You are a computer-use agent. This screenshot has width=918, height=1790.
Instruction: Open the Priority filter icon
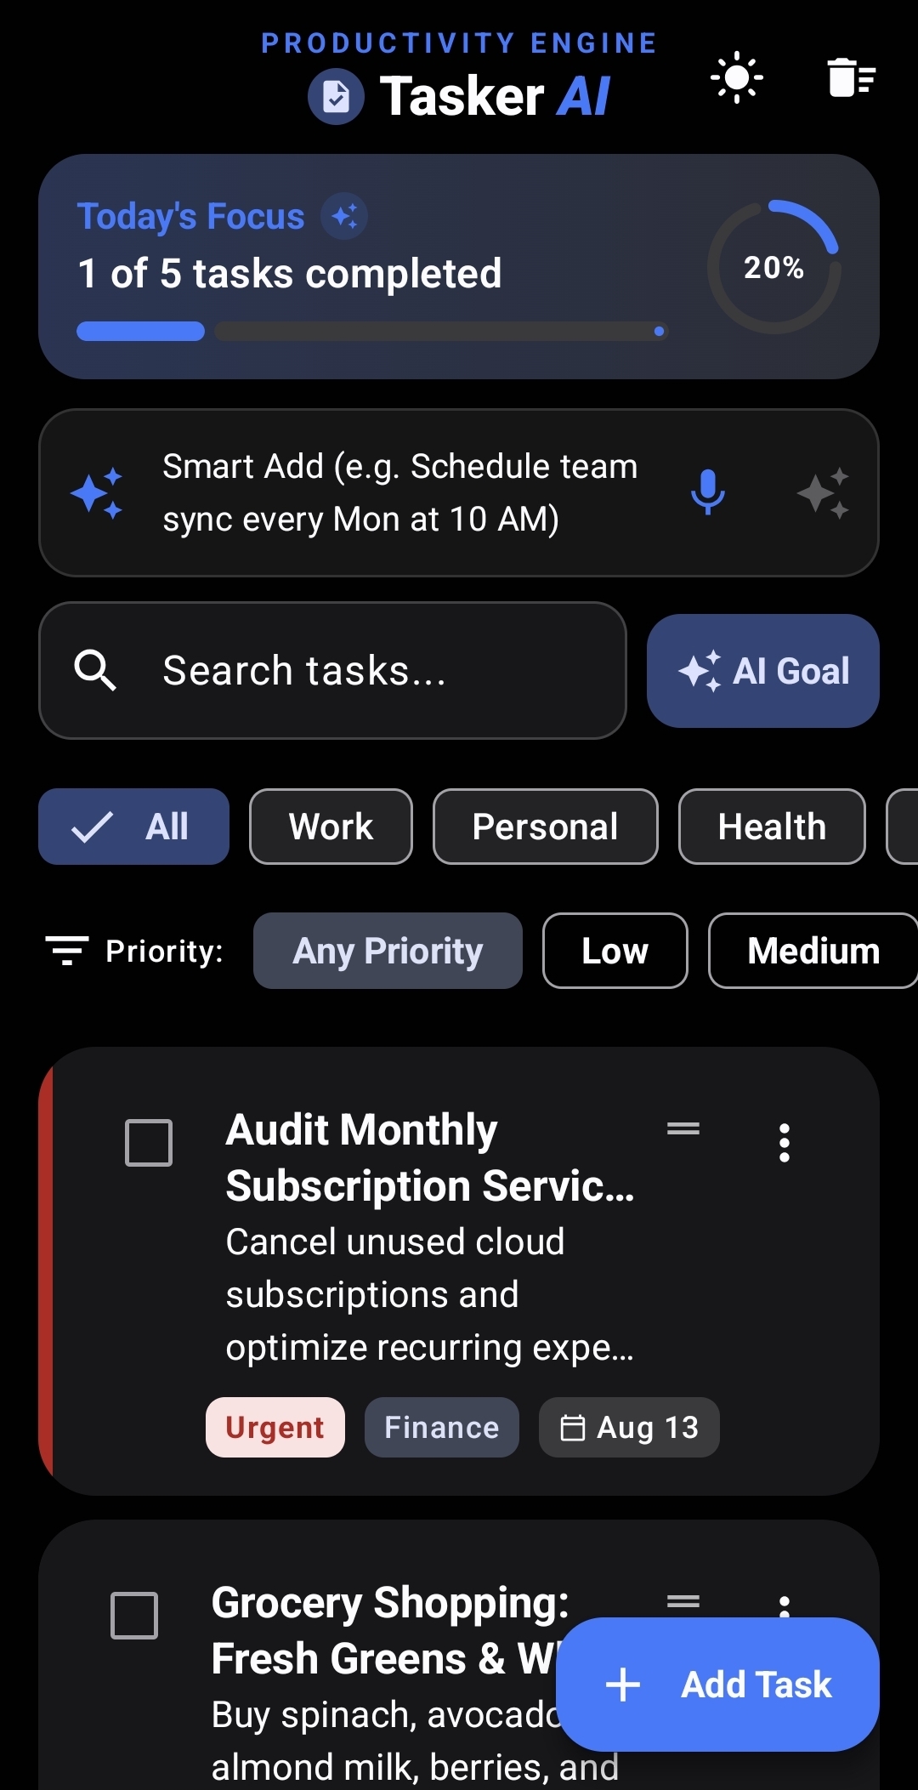(x=67, y=950)
